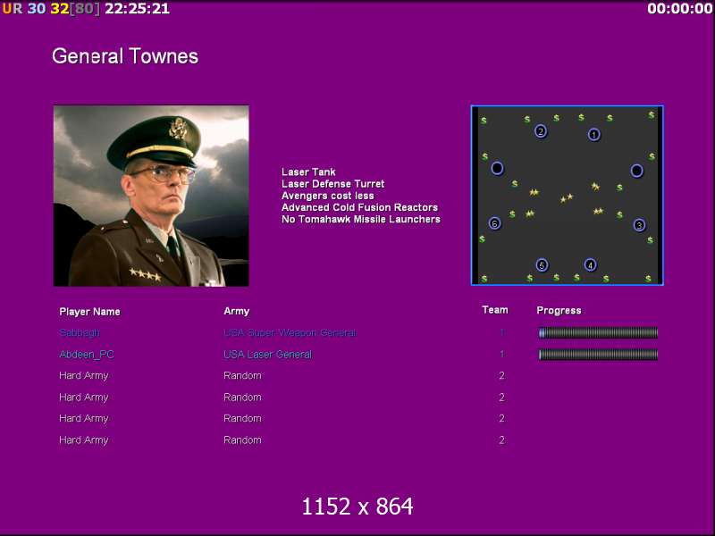Click the "Progress" column header
Image resolution: width=715 pixels, height=536 pixels.
(559, 310)
